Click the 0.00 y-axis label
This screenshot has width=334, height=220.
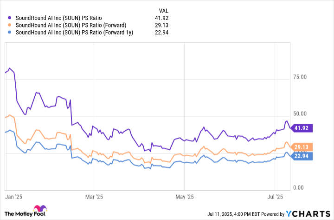click(x=298, y=188)
